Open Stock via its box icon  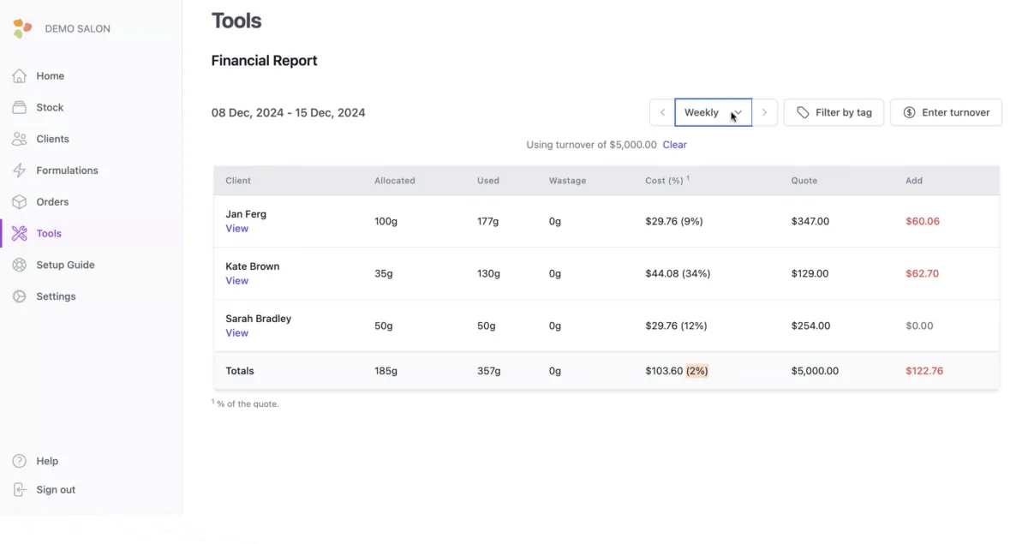pyautogui.click(x=20, y=108)
